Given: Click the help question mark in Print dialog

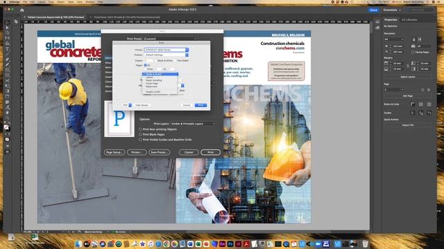Looking at the screenshot, I should 118,105.
